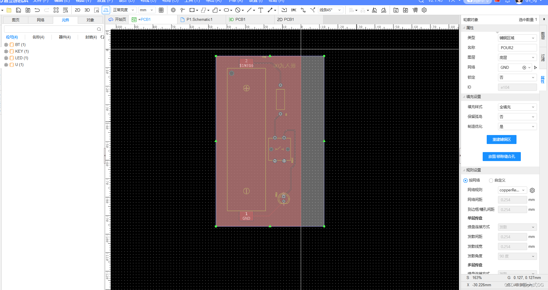Click the flip horizontal mirror icon

pos(374,10)
